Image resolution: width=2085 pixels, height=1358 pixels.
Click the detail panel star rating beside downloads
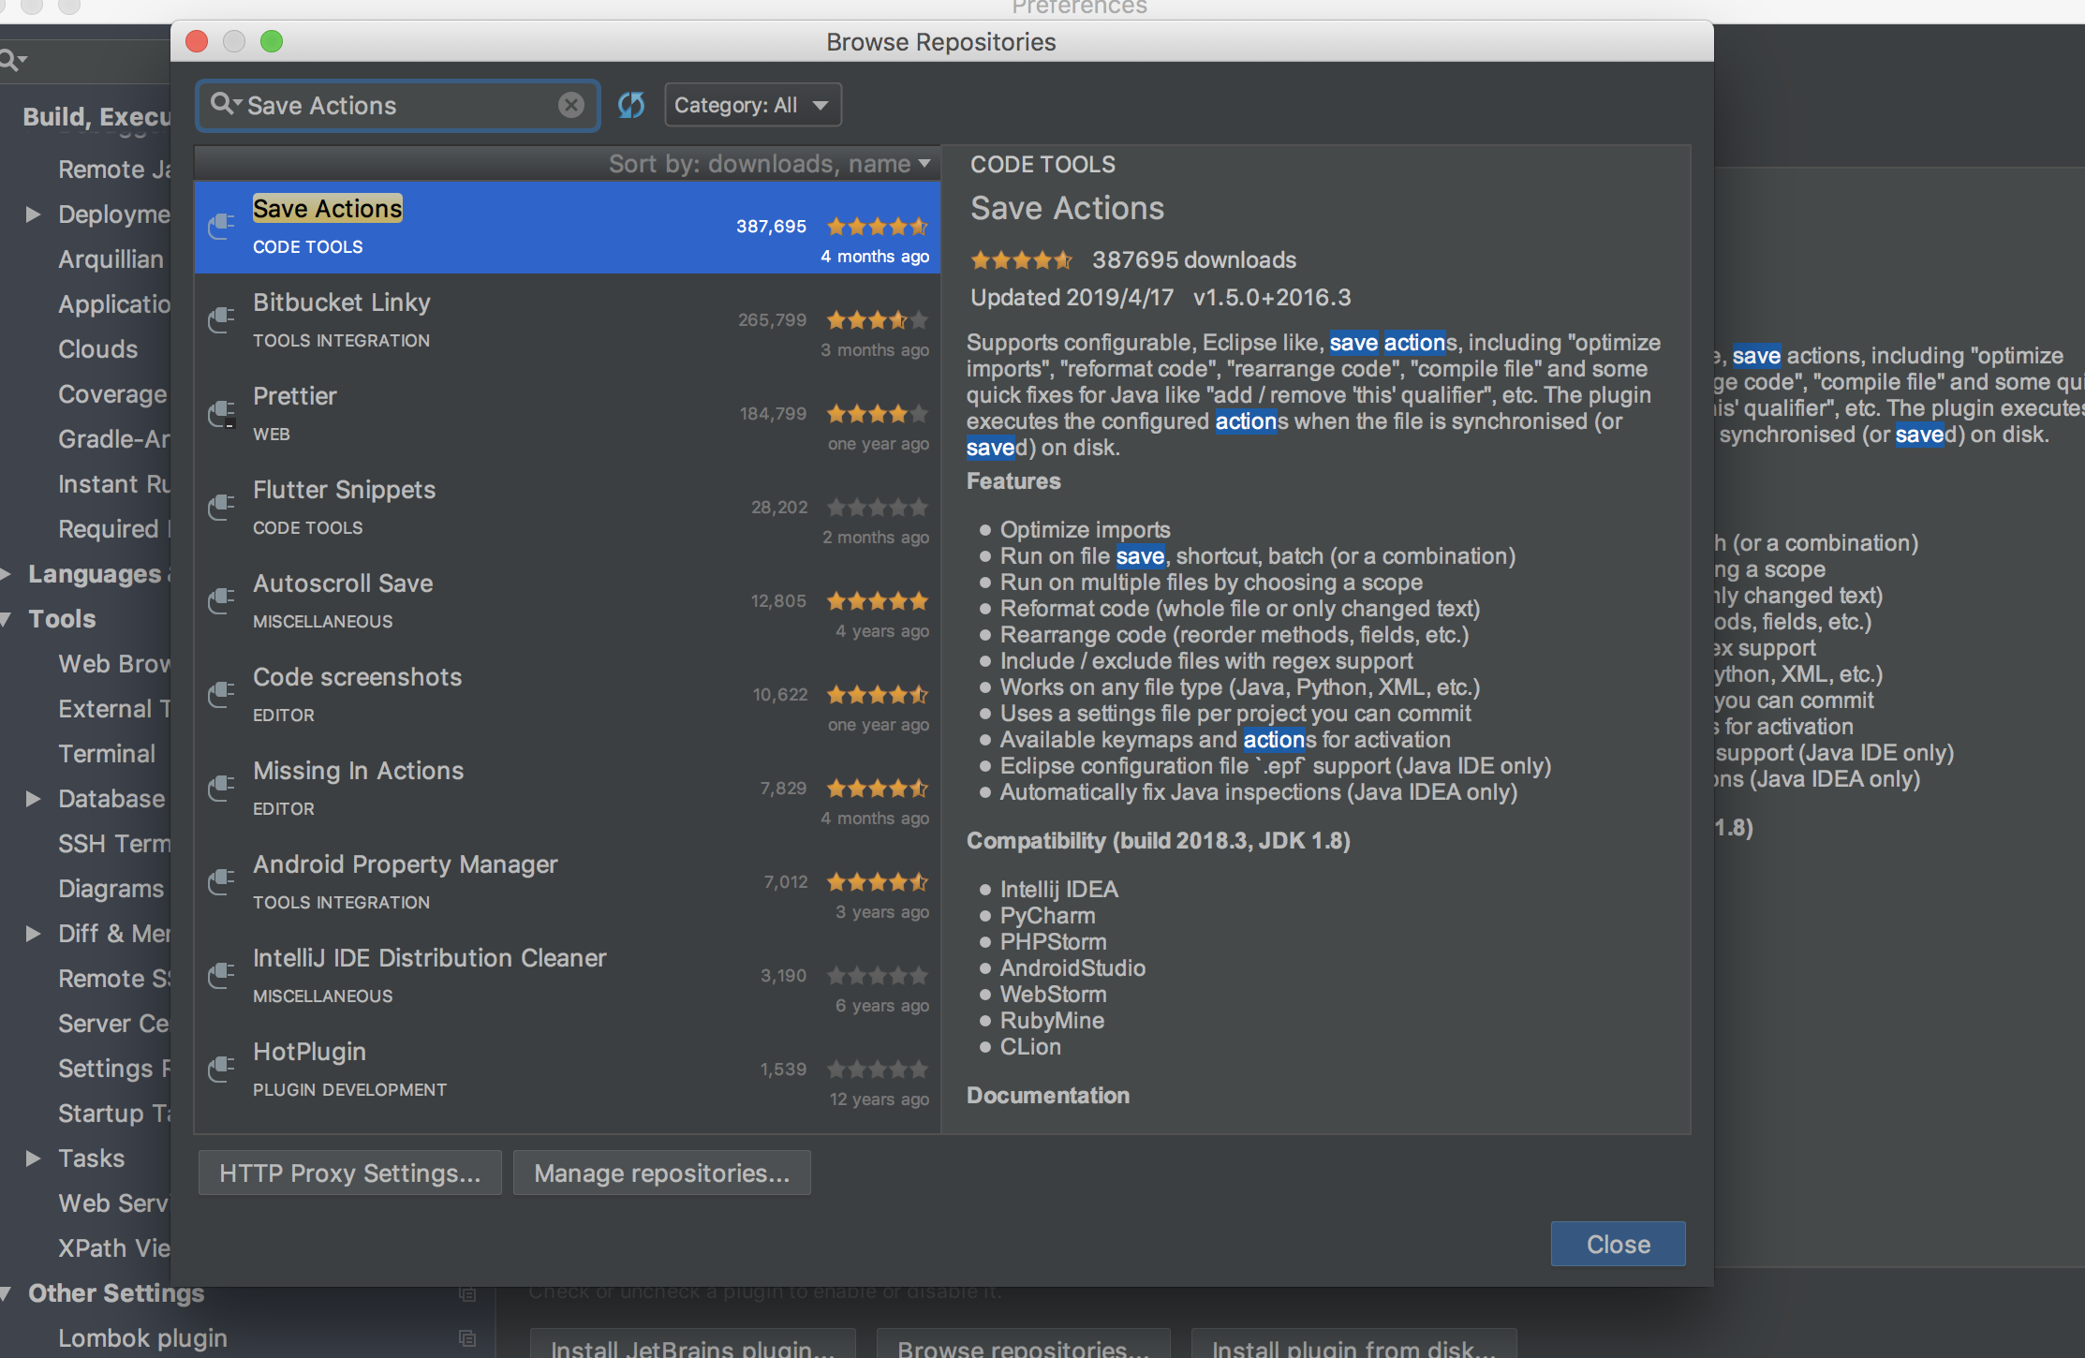coord(1022,259)
